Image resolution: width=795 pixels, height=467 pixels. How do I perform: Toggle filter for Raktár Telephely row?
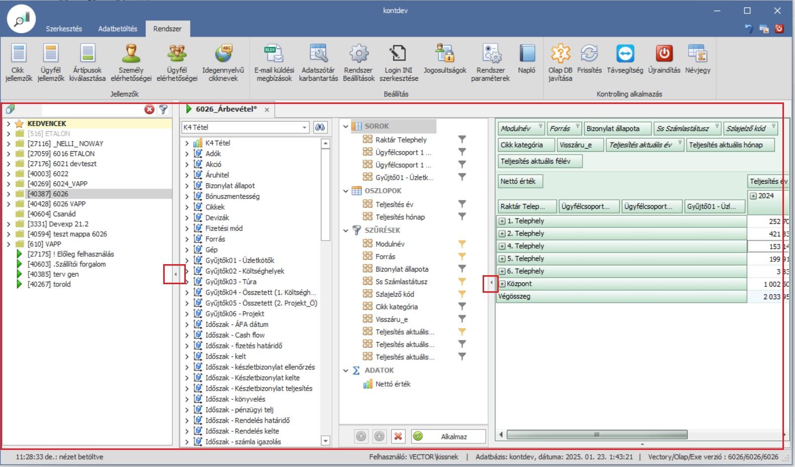(x=462, y=140)
